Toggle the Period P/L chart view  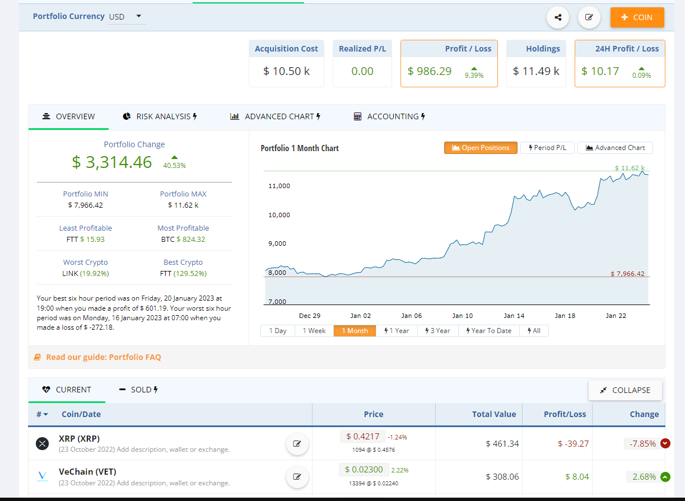547,148
